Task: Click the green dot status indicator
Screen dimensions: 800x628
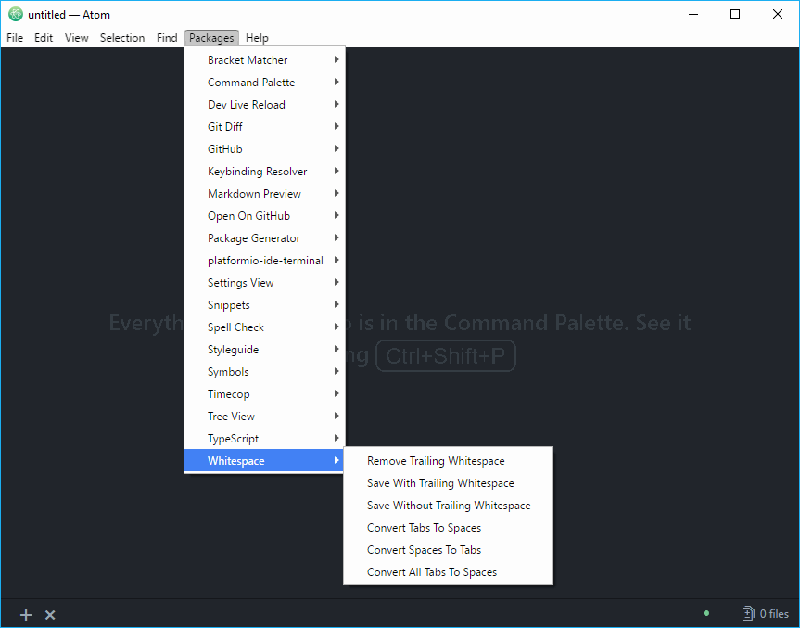Action: tap(706, 613)
